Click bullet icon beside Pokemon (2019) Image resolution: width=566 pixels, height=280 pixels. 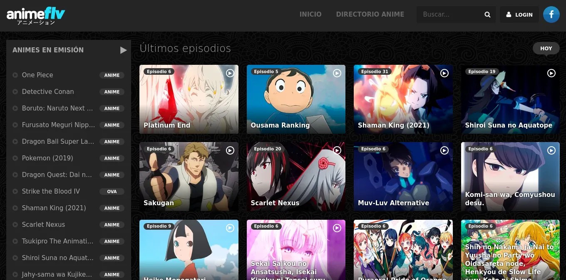click(15, 158)
